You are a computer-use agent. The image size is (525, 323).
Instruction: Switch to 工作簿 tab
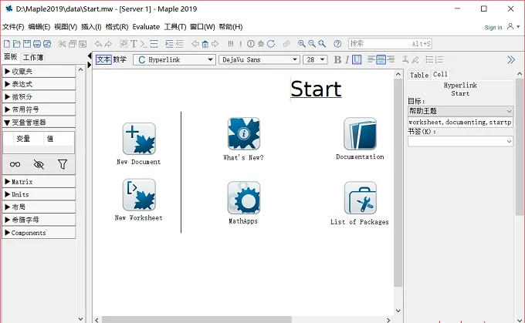32,58
